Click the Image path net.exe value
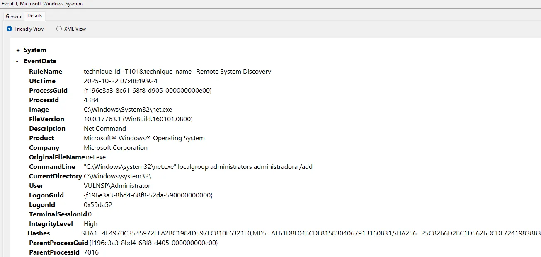This screenshot has width=541, height=257. point(128,110)
